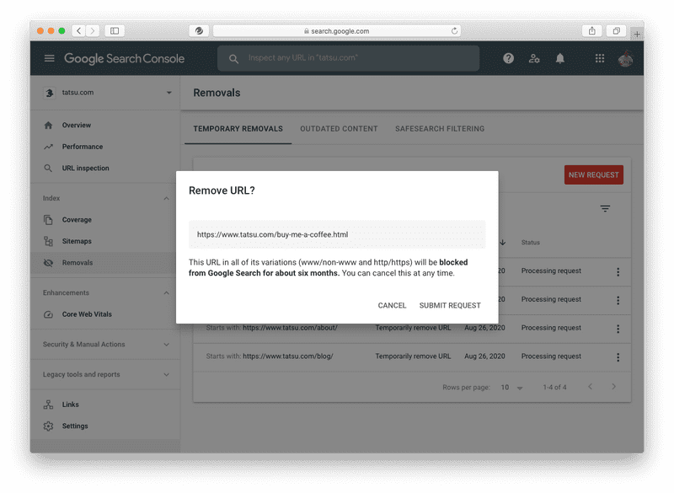
Task: Click the filter rows icon
Action: [605, 208]
